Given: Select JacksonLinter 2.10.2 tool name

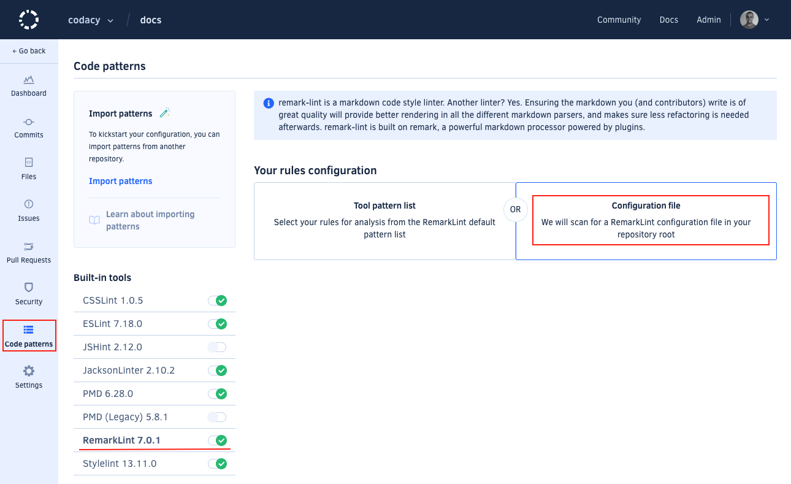Looking at the screenshot, I should (129, 371).
